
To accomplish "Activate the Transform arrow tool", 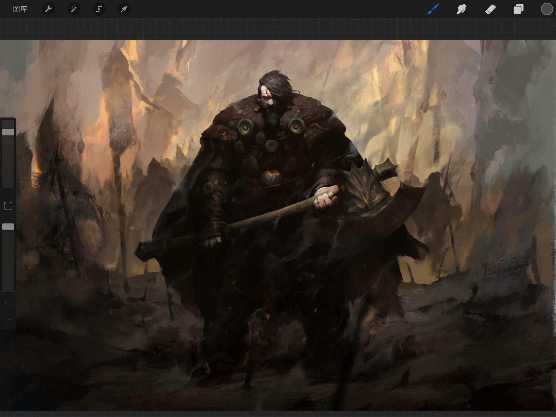I will tap(124, 9).
